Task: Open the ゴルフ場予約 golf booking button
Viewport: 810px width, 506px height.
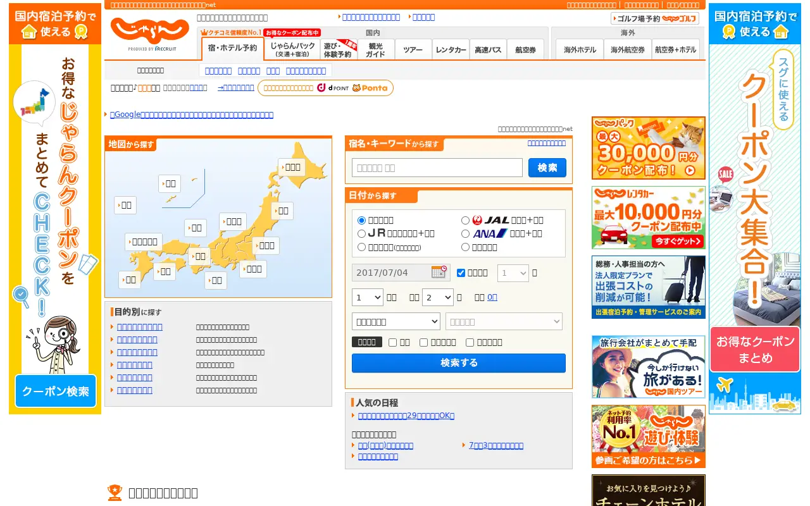Action: point(655,18)
